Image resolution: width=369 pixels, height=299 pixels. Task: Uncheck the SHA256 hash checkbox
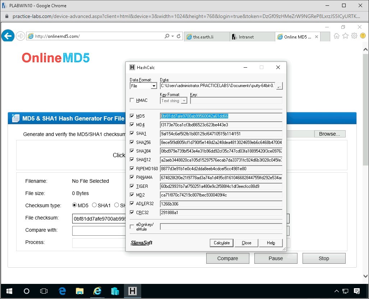[x=132, y=142]
